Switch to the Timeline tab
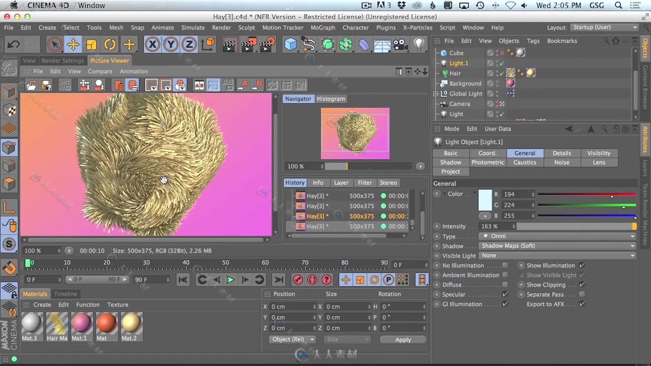Viewport: 651px width, 366px height. tap(65, 294)
